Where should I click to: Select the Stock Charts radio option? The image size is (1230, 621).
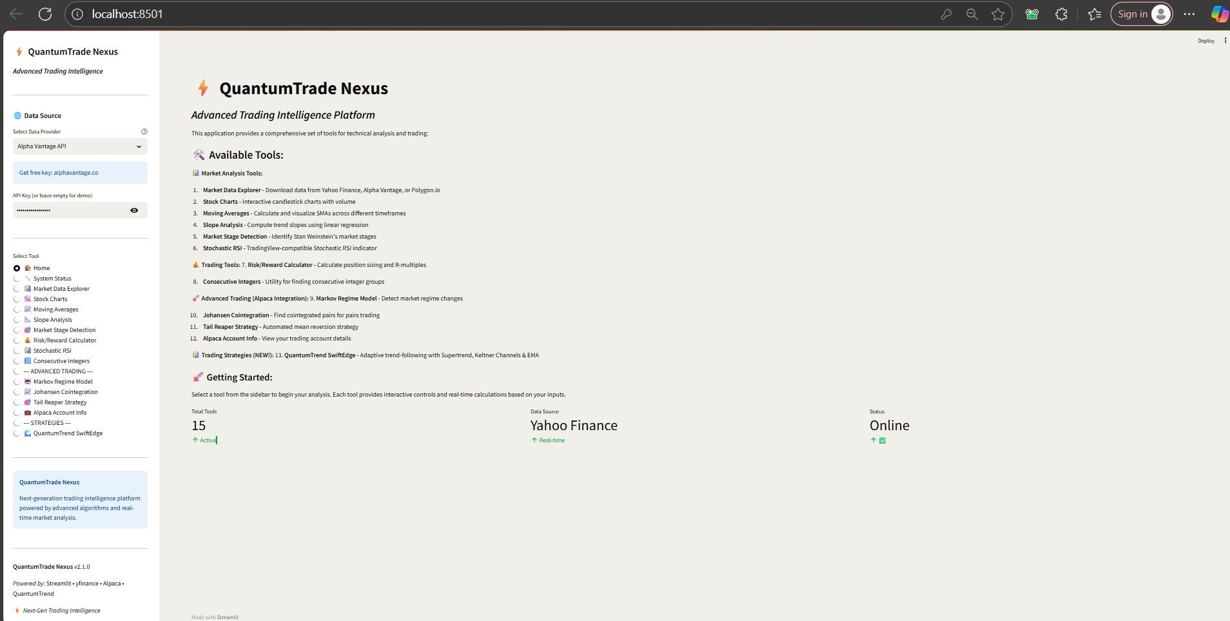point(17,299)
